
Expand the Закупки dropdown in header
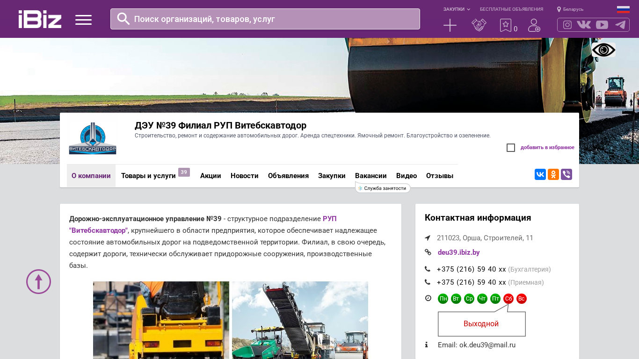[x=457, y=9]
